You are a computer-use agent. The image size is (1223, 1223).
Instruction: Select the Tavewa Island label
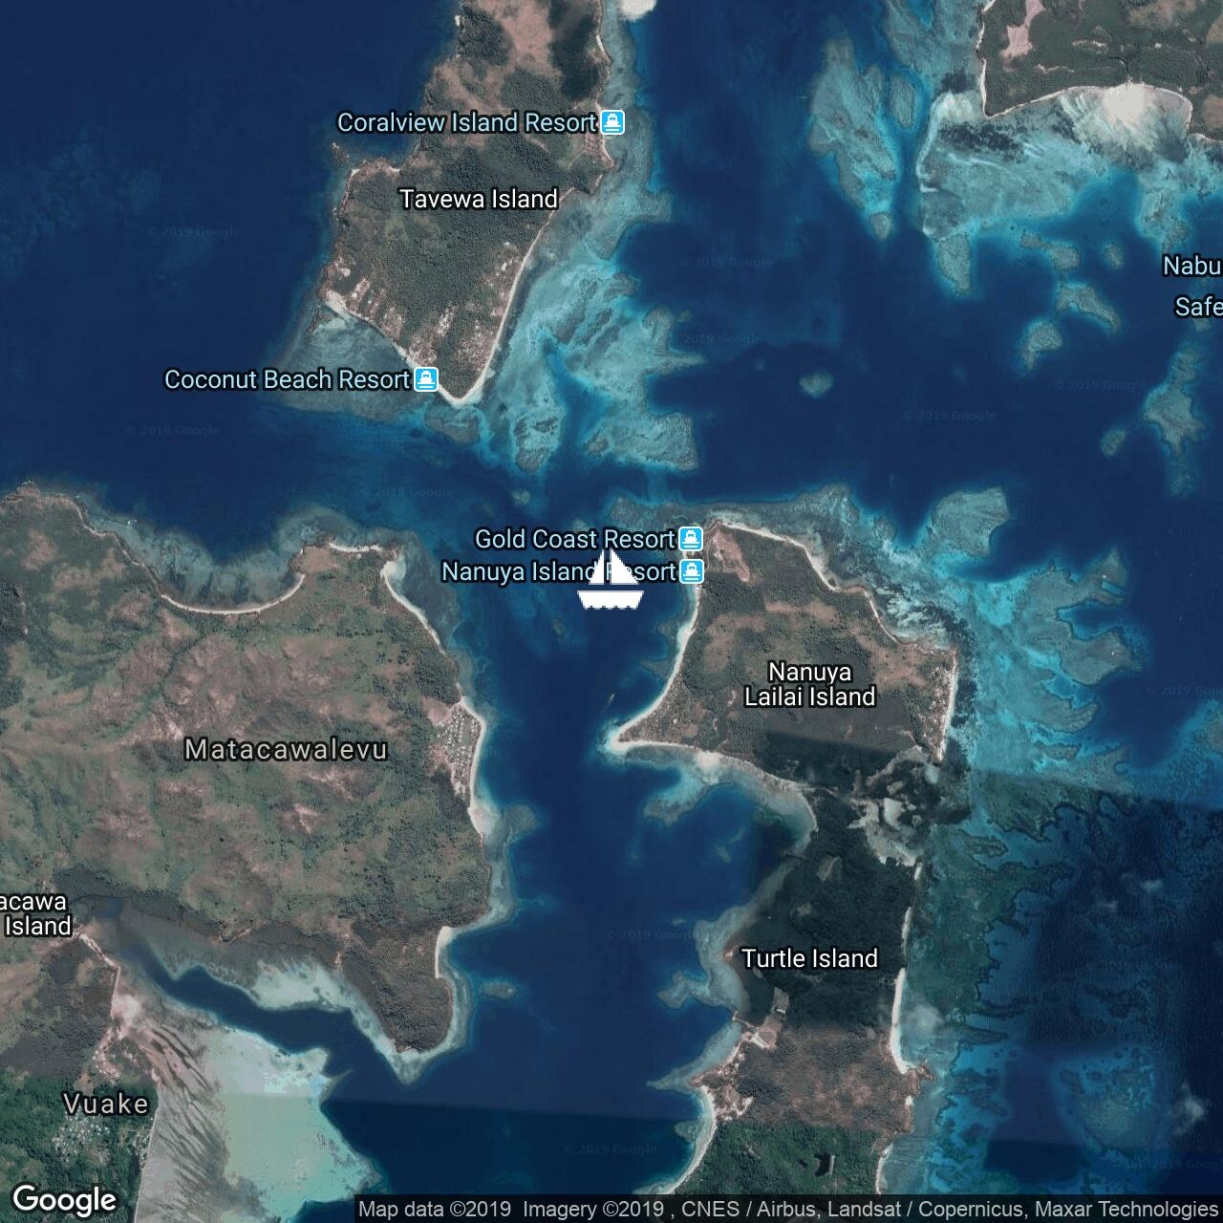[478, 199]
